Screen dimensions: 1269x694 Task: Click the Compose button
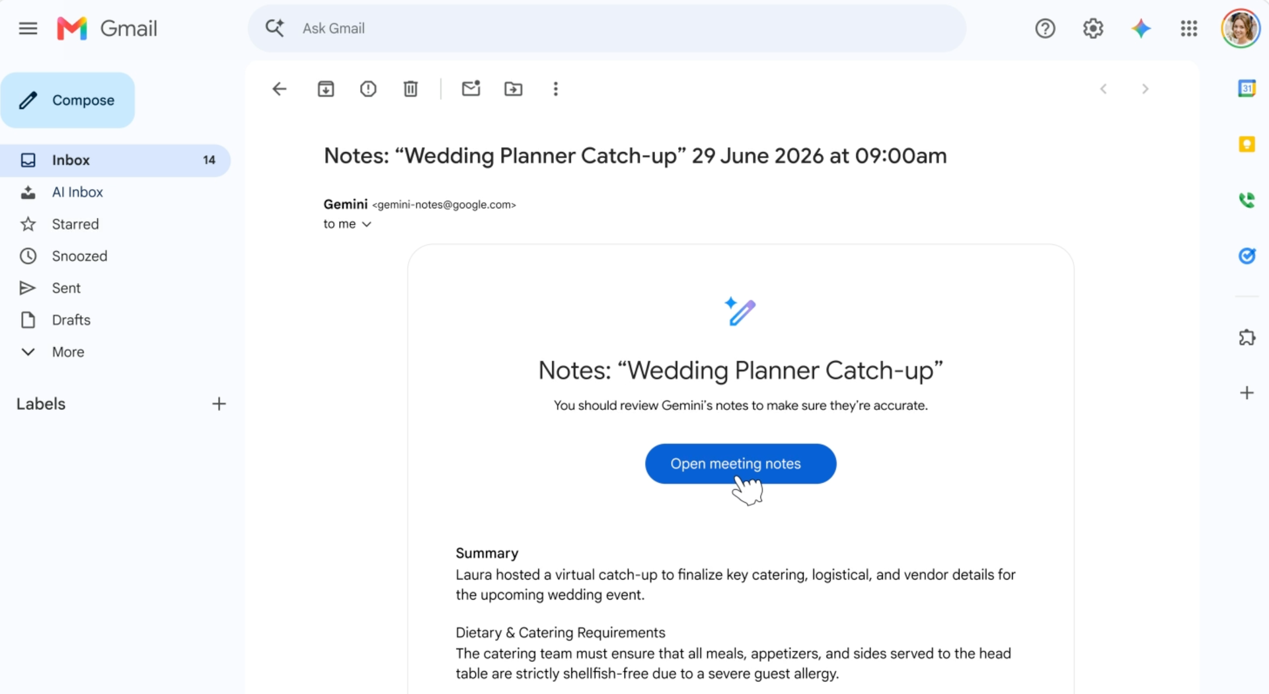click(x=67, y=100)
